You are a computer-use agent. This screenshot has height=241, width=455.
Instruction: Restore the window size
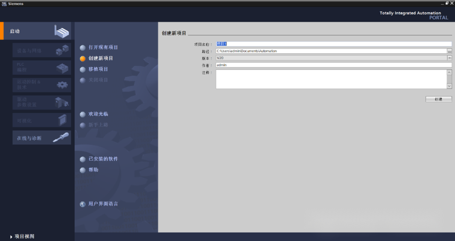(x=447, y=3)
